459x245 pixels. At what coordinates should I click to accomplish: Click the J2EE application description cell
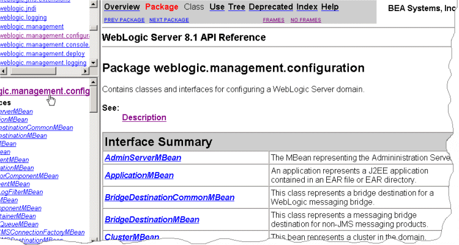click(360, 175)
